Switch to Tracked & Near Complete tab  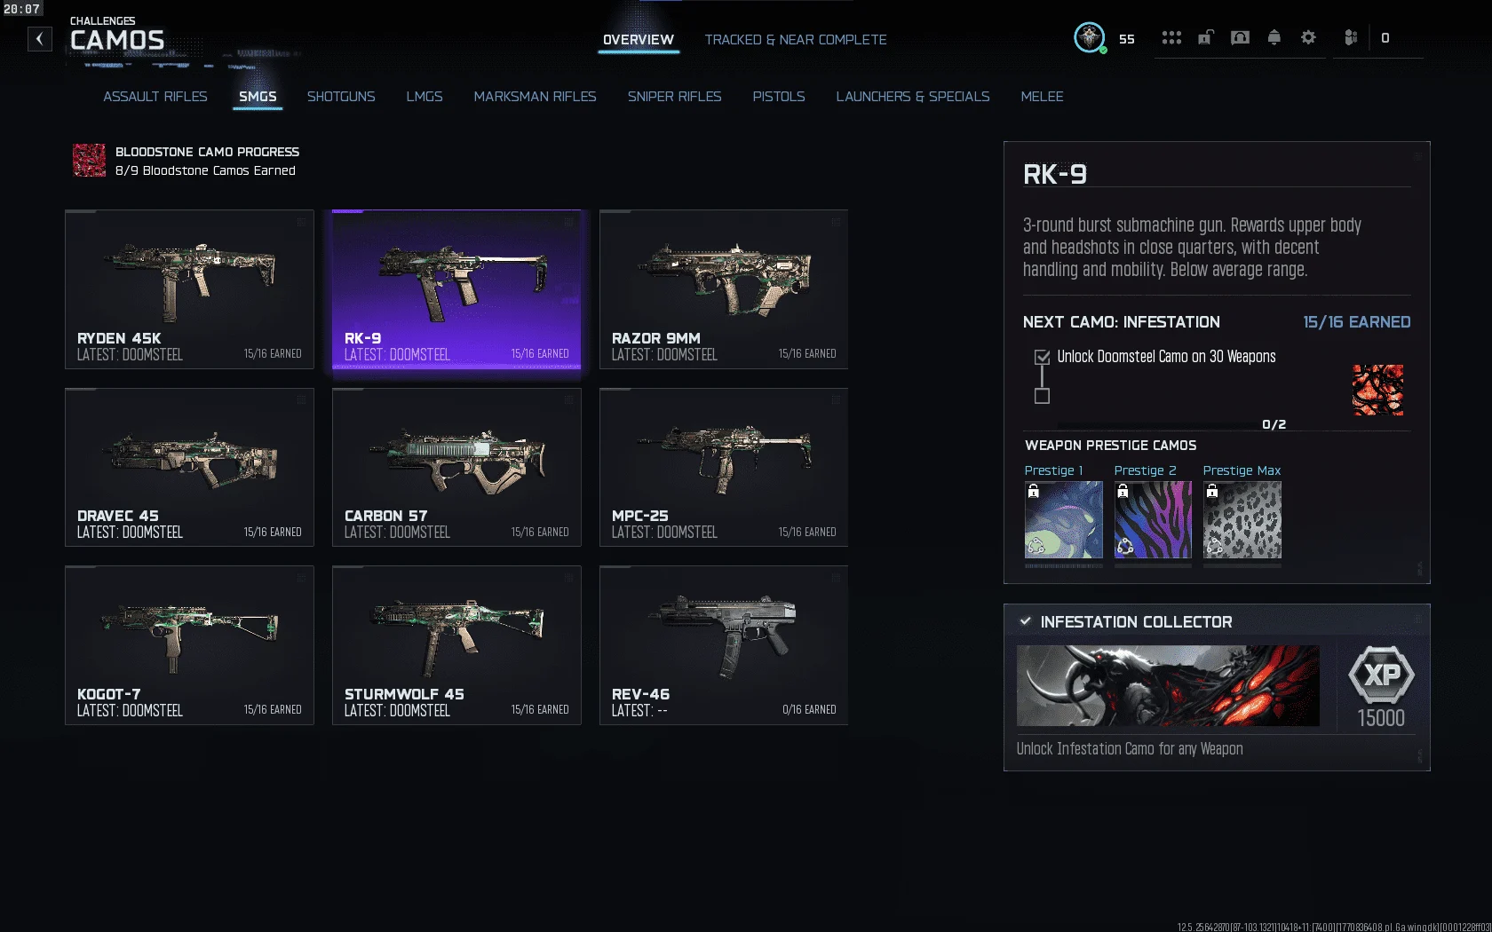(x=796, y=40)
